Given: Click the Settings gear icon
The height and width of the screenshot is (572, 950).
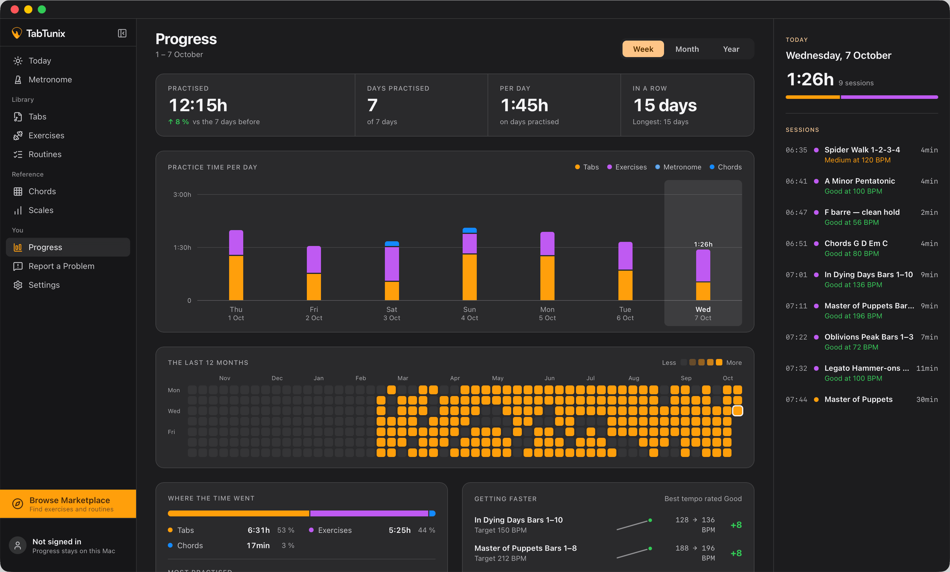Looking at the screenshot, I should [x=18, y=285].
